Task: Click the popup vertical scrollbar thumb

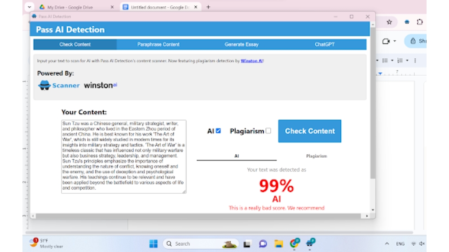Action: 373,103
